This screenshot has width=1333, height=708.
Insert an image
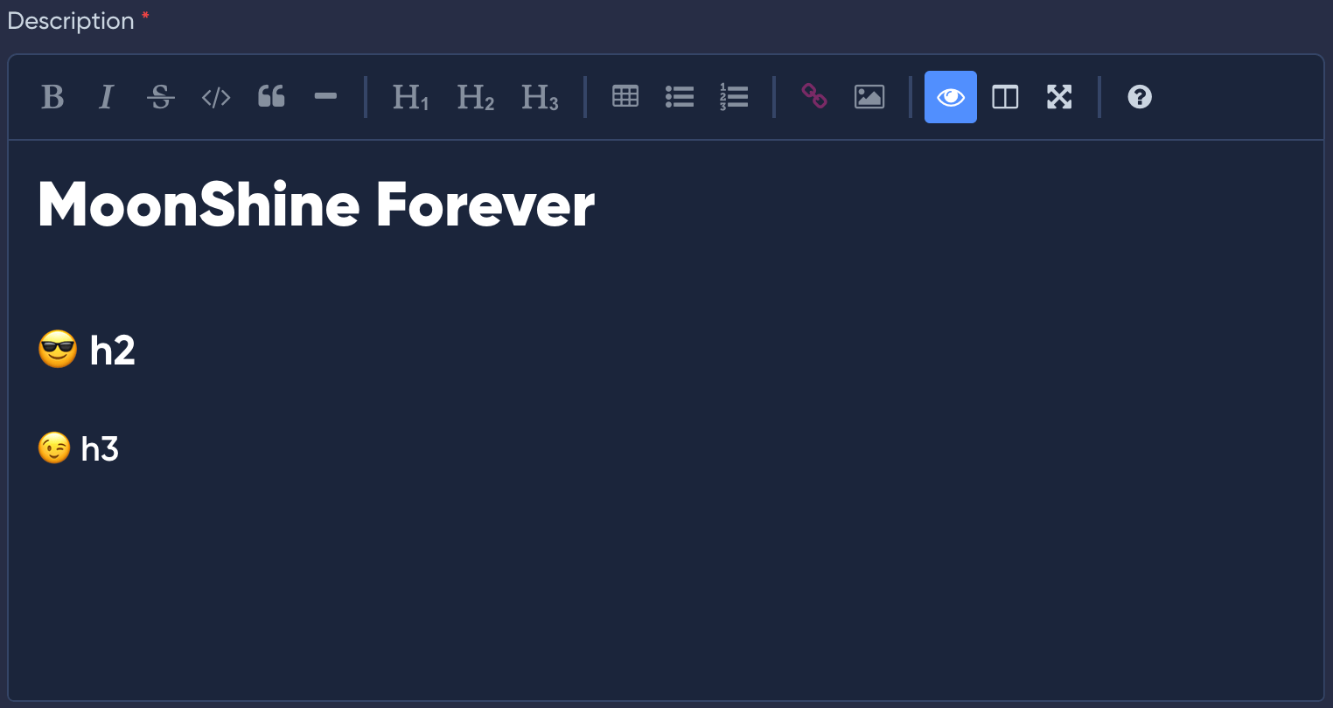pos(869,97)
